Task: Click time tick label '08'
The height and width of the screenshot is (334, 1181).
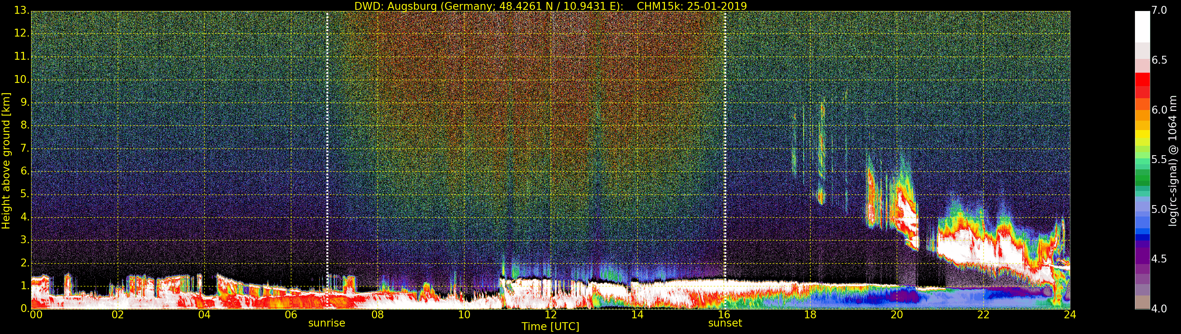Action: coord(377,315)
